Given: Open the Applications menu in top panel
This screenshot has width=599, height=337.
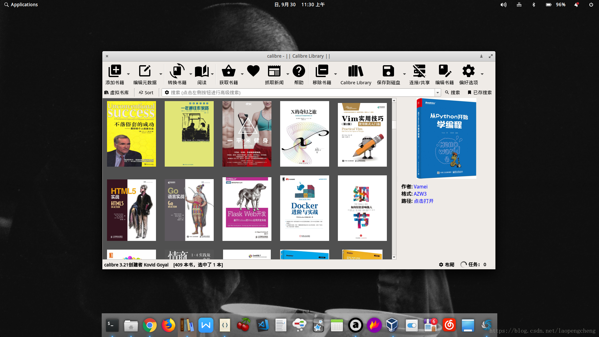Looking at the screenshot, I should coord(21,5).
